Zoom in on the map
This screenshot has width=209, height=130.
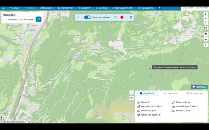(x=206, y=14)
